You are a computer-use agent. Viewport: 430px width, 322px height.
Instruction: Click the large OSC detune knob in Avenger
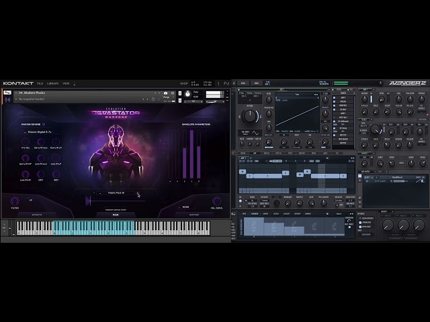249,116
